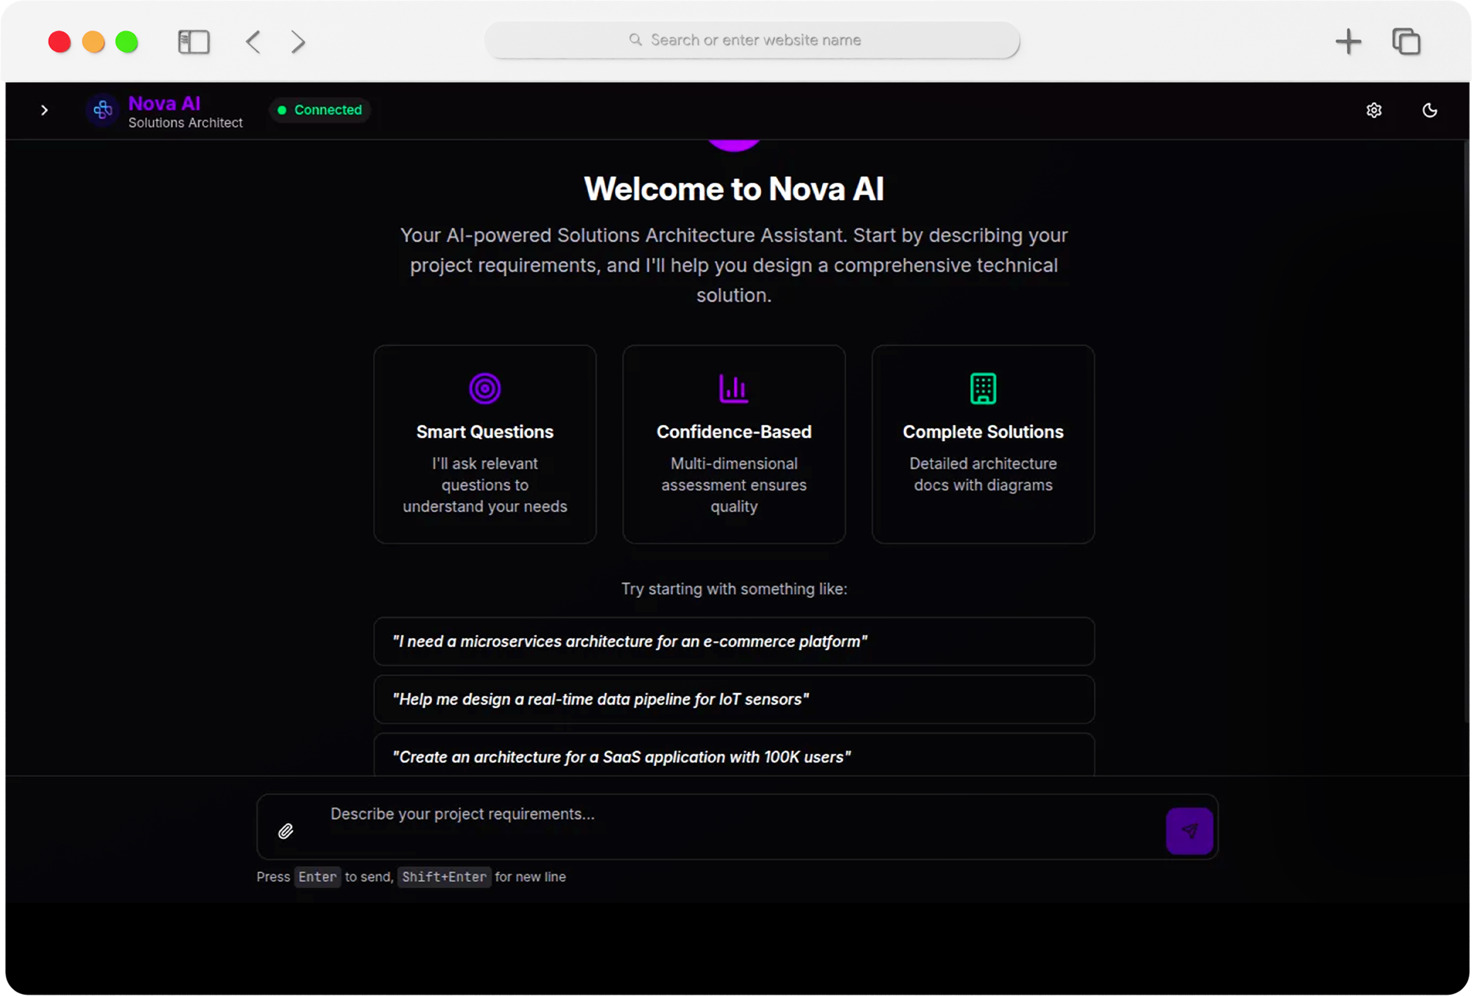Viewport: 1472px width, 996px height.
Task: Click the sidebar panel icon in browser toolbar
Action: [194, 42]
